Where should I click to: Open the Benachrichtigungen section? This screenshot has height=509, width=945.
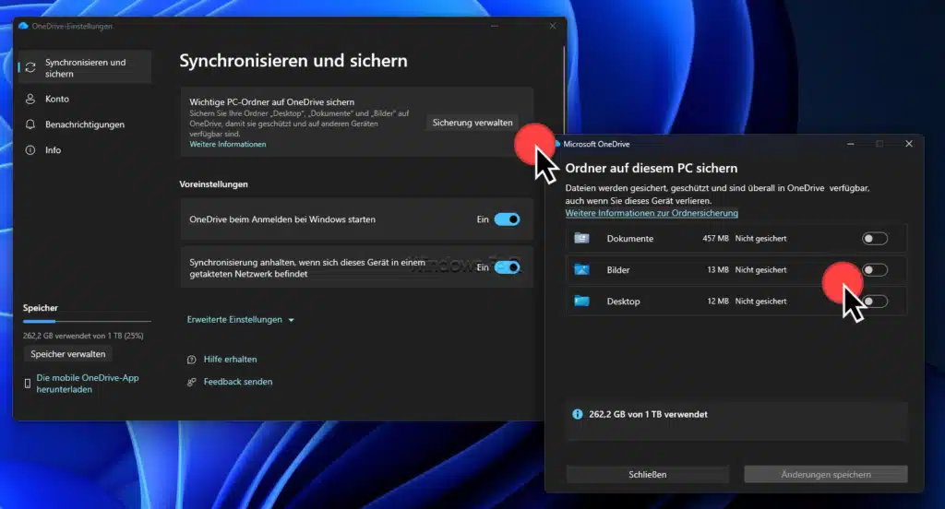(84, 124)
